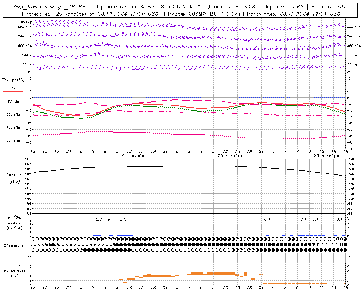
Task: Click the 10 м wind level label at left
Action: click(x=27, y=65)
